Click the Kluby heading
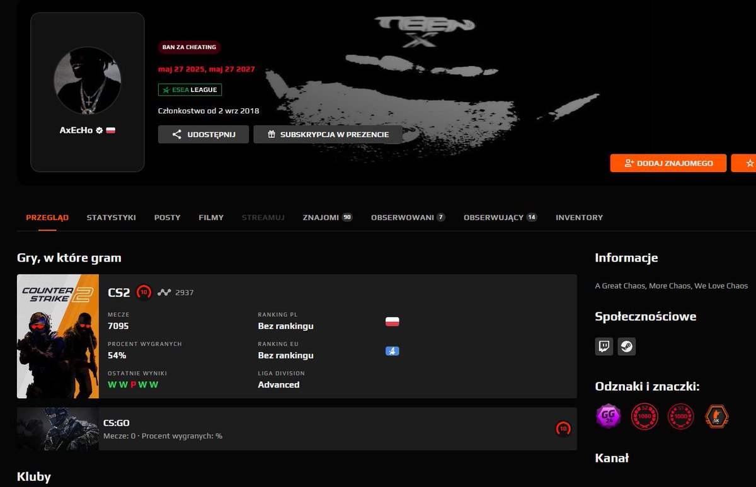This screenshot has width=756, height=487. click(34, 476)
